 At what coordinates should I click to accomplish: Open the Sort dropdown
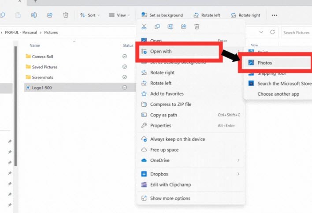(x=89, y=15)
